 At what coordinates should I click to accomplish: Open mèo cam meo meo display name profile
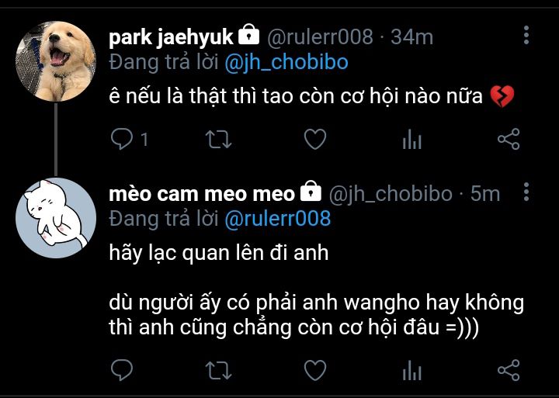pos(202,194)
